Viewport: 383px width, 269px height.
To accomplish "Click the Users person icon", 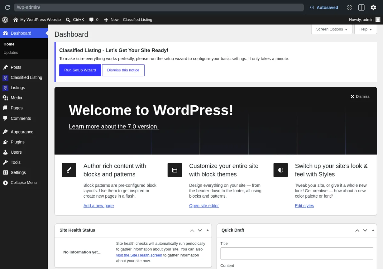I will click(5, 152).
